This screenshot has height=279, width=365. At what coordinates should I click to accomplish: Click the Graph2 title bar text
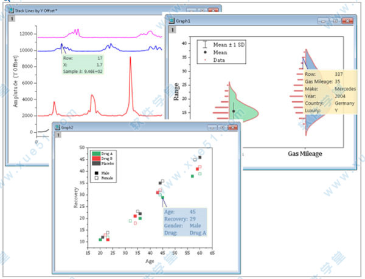pyautogui.click(x=67, y=127)
